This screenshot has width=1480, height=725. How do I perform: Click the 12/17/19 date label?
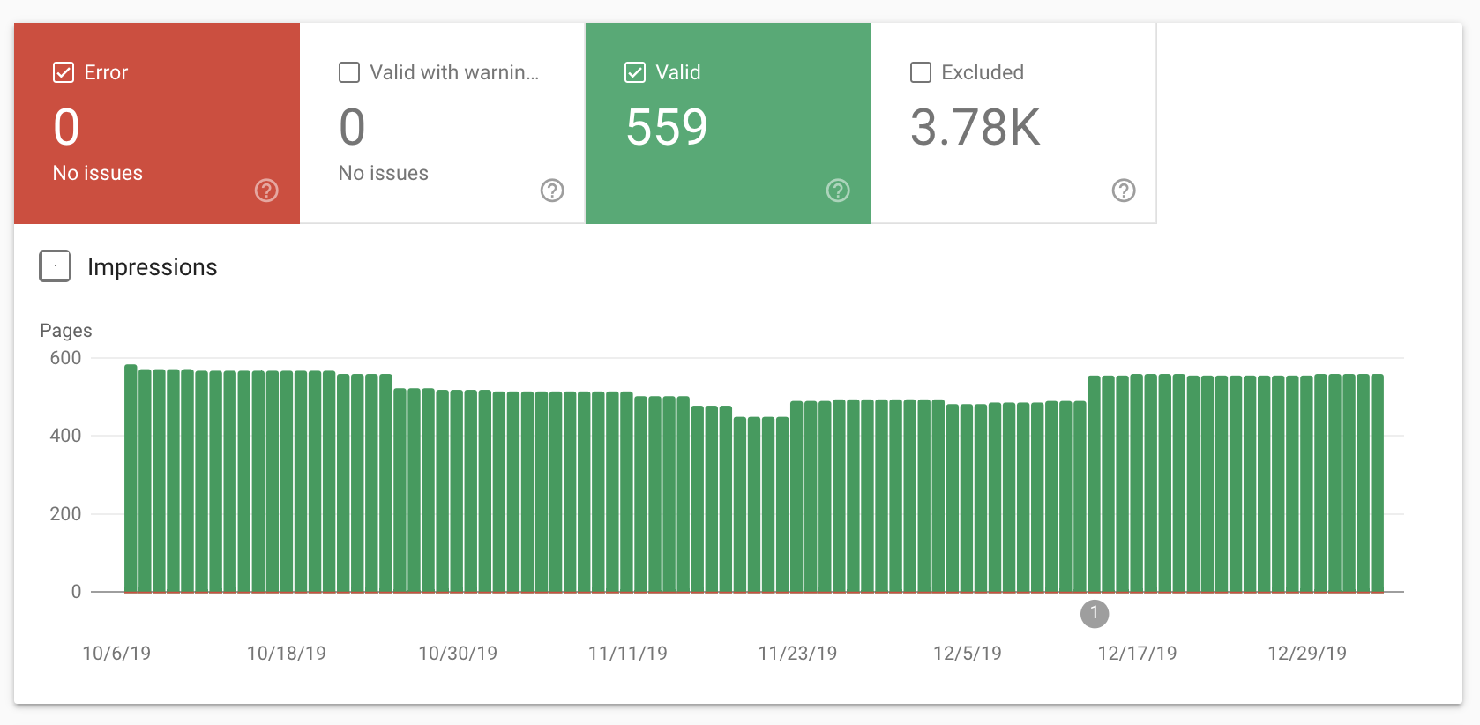(x=1138, y=654)
